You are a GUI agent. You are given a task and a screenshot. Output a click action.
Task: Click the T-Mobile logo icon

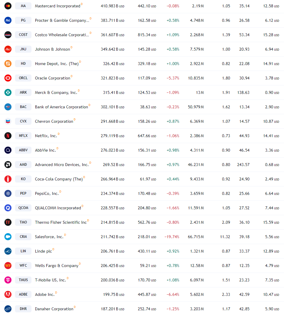(x=8, y=280)
